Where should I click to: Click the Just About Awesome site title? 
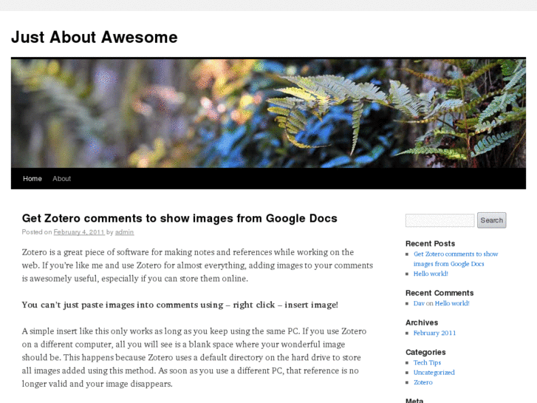coord(95,37)
